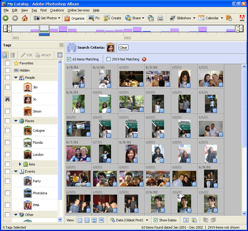The image size is (248, 231).
Task: Collapse the People tag category
Action: coord(16,78)
